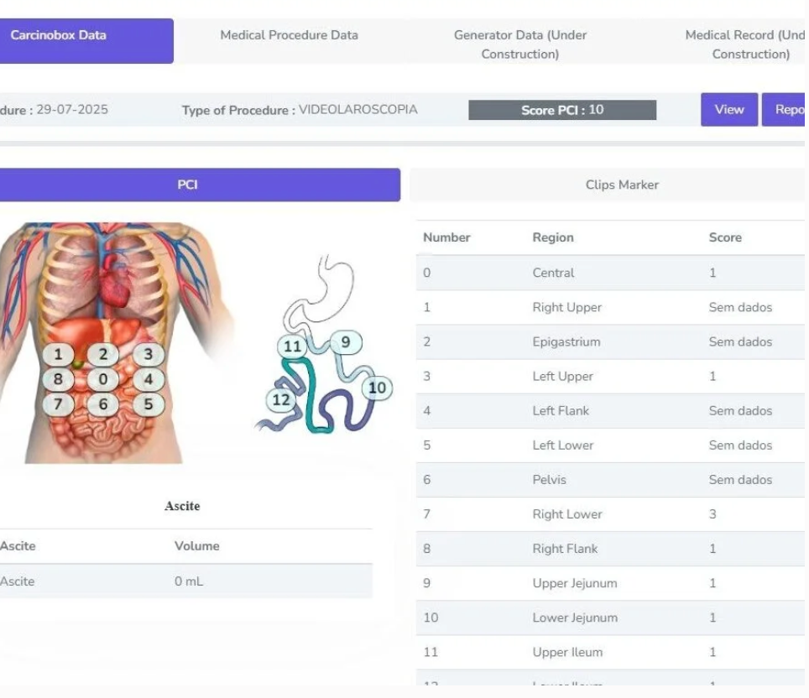The width and height of the screenshot is (809, 698).
Task: Click marker 12 on the intestine diagram
Action: point(280,399)
